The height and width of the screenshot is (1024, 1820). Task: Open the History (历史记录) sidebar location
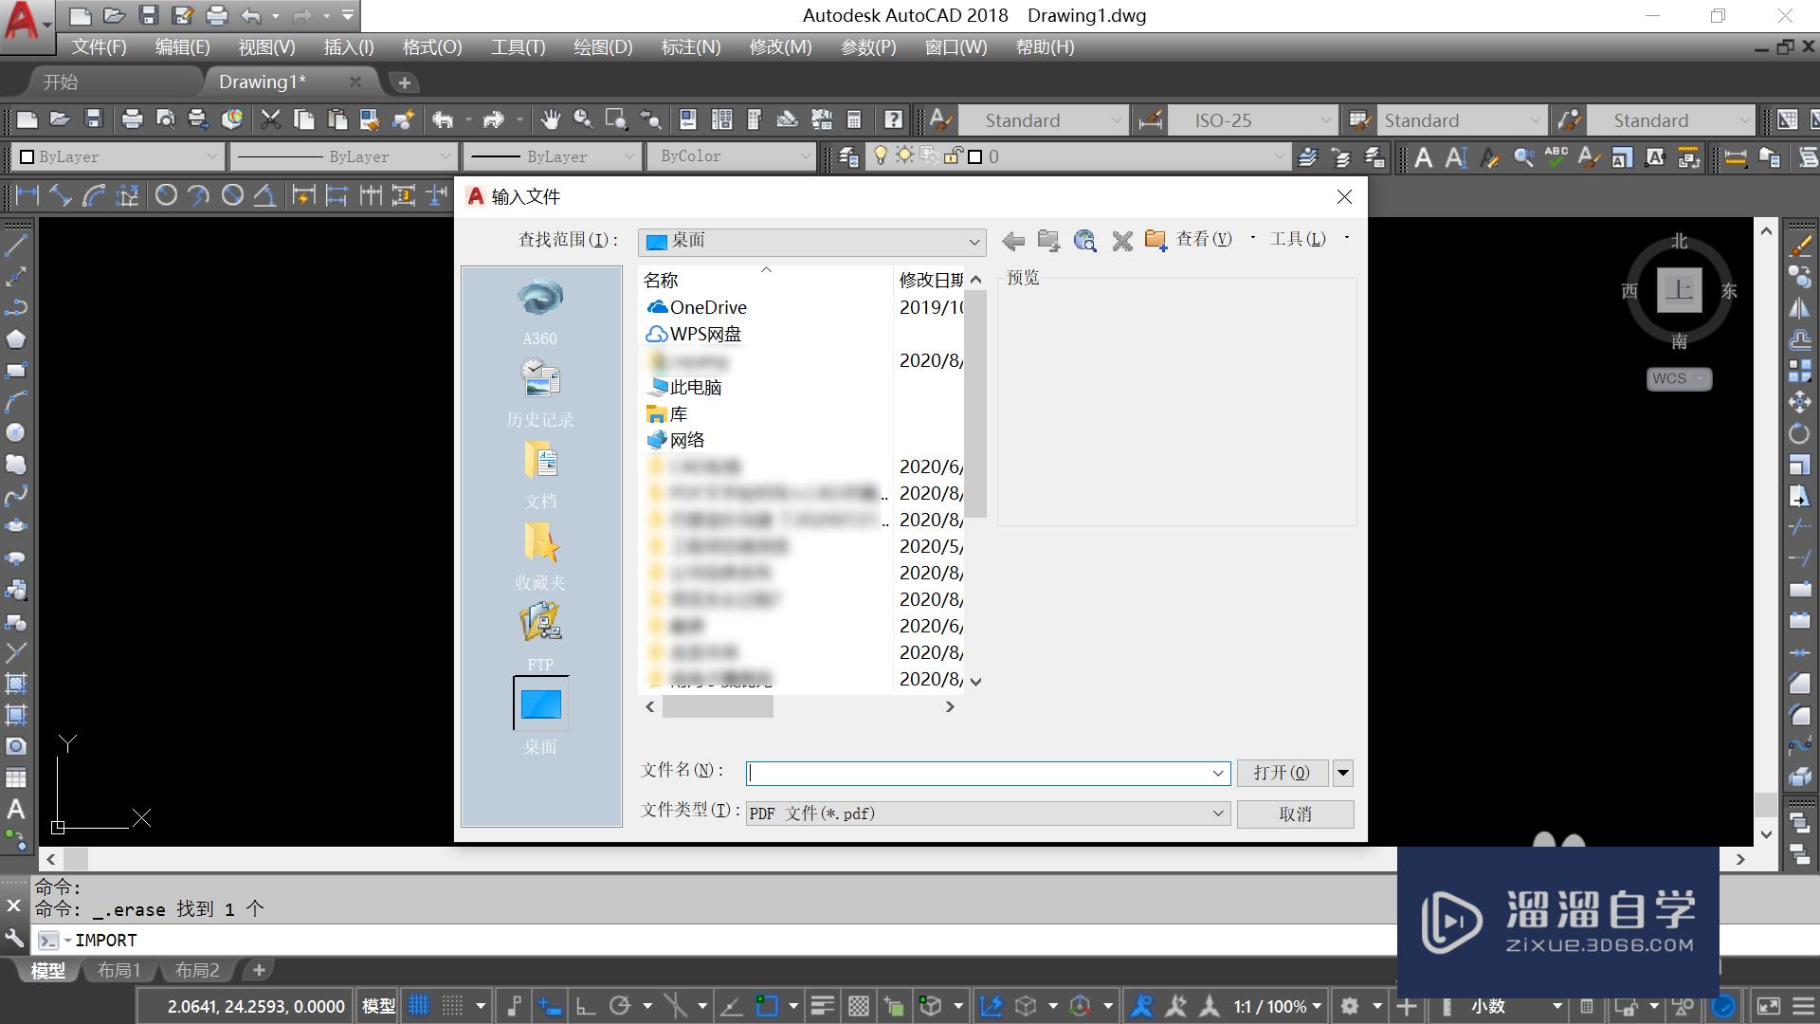coord(540,393)
